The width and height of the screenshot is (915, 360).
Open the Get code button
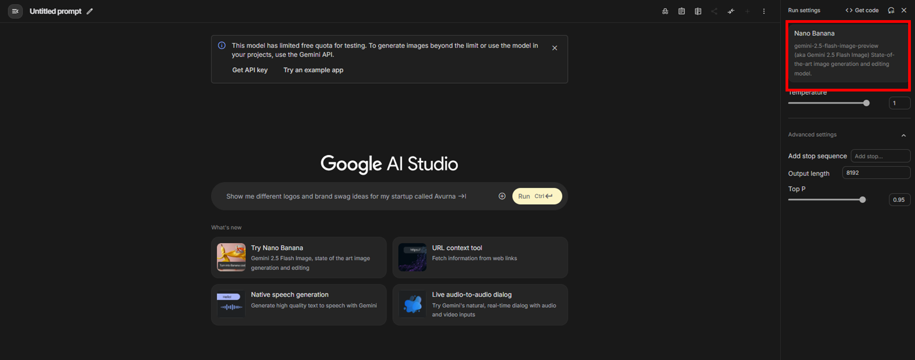[x=862, y=10]
